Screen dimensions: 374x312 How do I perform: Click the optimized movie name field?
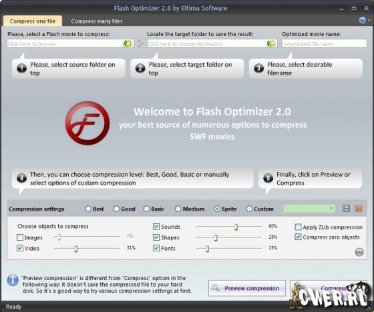tap(324, 43)
